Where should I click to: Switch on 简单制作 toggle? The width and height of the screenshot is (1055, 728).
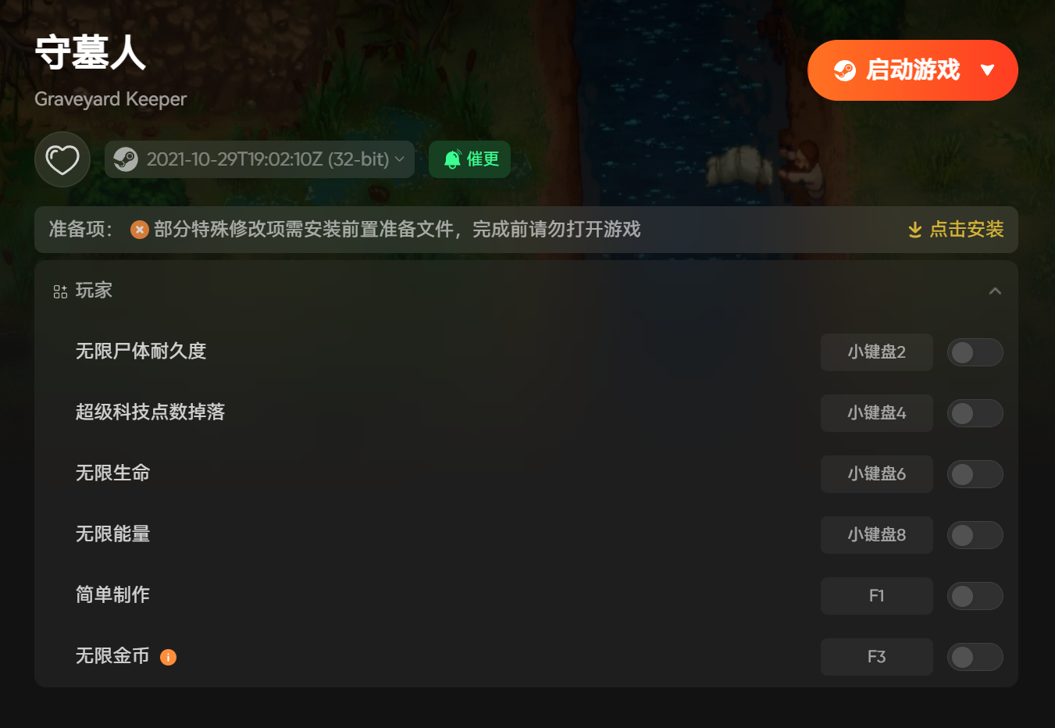[x=975, y=596]
